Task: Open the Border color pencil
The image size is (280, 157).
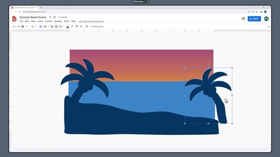Action: [72, 27]
